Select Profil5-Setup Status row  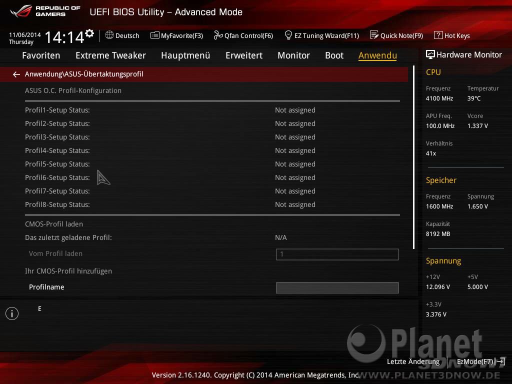pyautogui.click(x=212, y=164)
